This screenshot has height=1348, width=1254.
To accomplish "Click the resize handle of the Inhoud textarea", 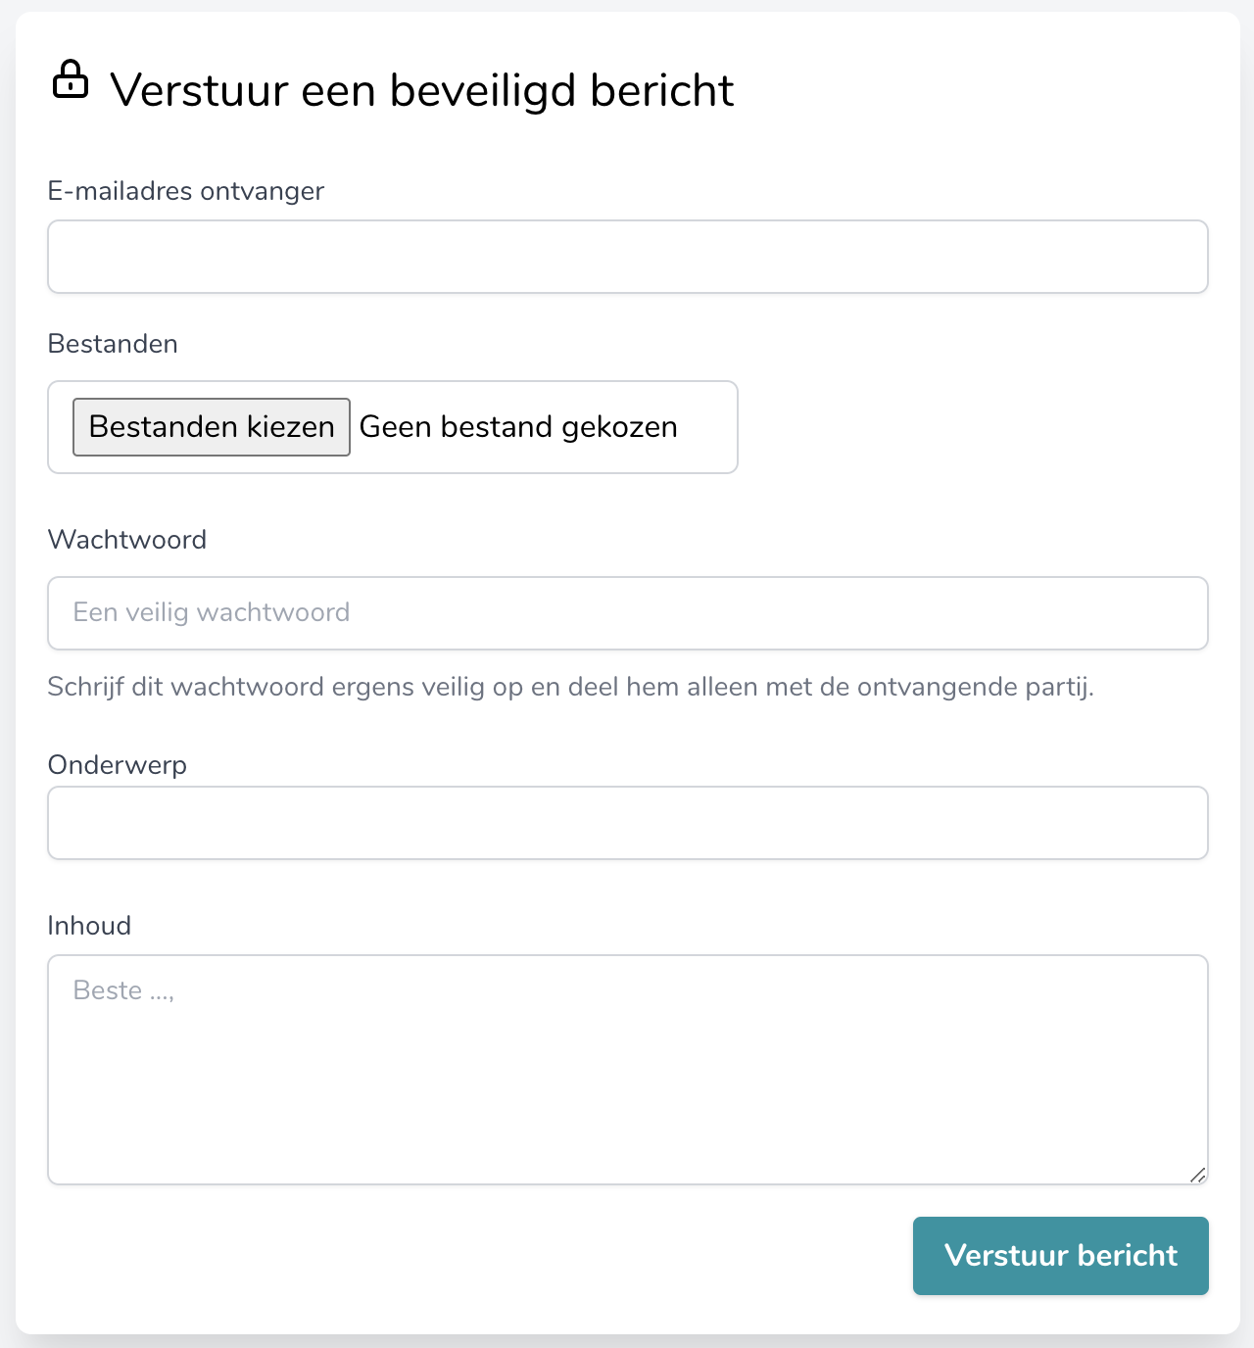I will [x=1197, y=1171].
